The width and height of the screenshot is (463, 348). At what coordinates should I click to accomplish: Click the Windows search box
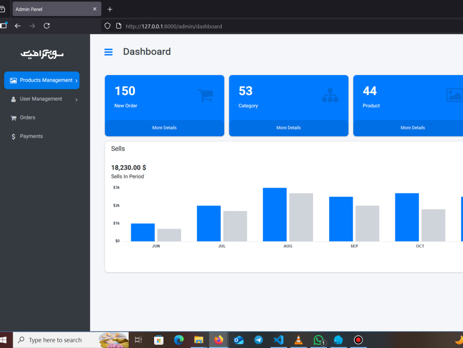[x=71, y=340]
